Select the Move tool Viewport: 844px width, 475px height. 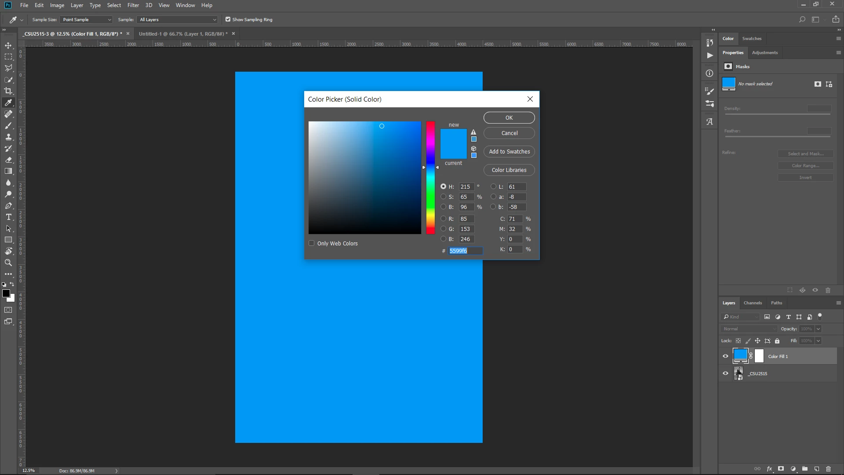pos(8,46)
